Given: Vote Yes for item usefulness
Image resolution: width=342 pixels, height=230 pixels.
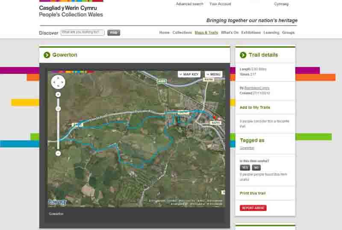Looking at the screenshot, I should (x=245, y=168).
